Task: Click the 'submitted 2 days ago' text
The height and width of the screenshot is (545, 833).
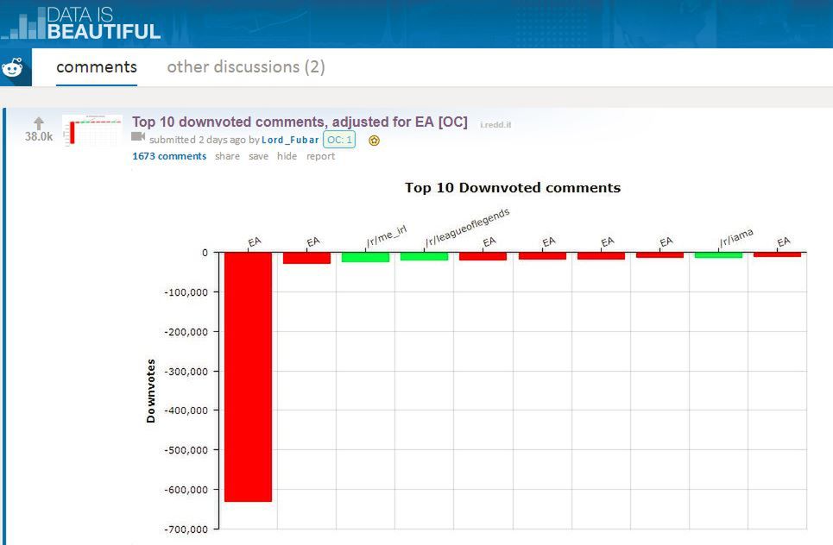Action: point(198,140)
